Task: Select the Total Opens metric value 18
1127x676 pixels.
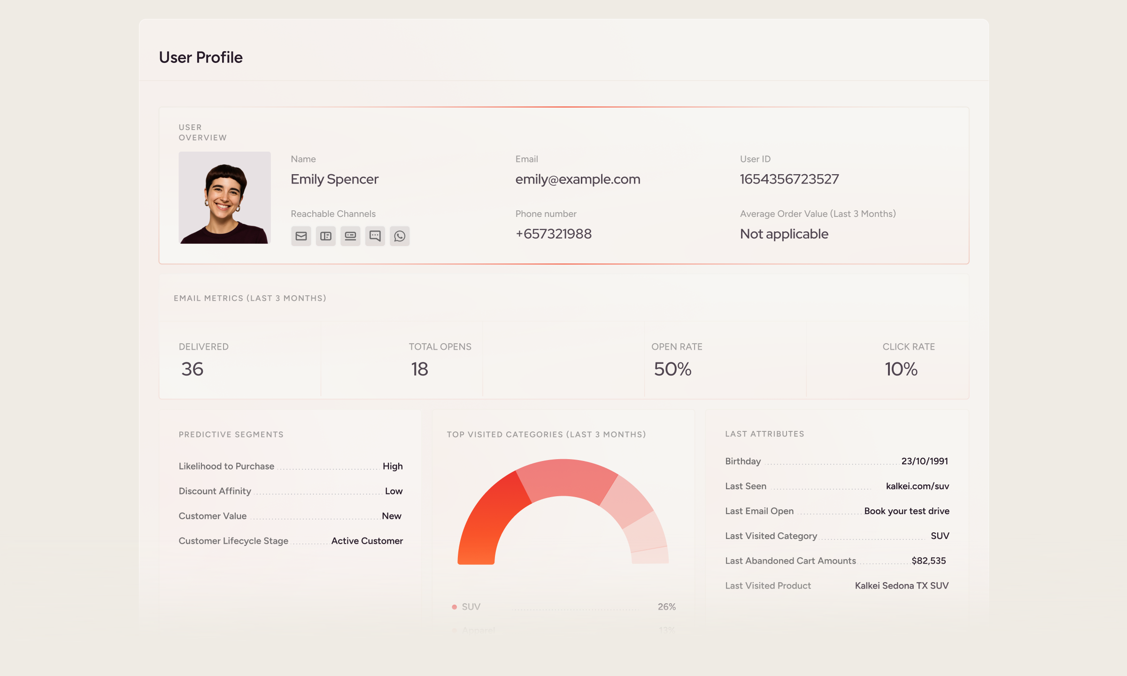Action: pos(418,369)
